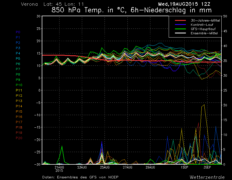Image resolution: width=232 pixels, height=180 pixels.
Task: Select the P15 ensemble label
Action: (x=19, y=112)
